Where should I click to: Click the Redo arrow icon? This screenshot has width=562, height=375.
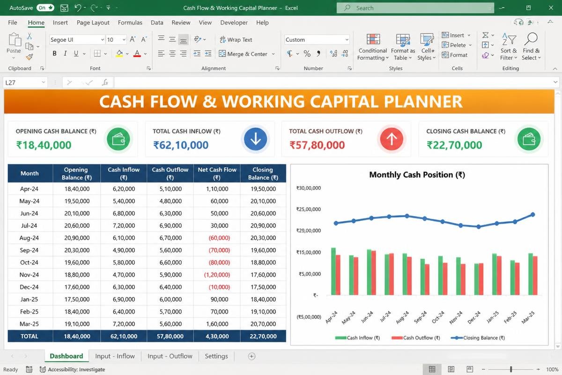click(x=94, y=8)
